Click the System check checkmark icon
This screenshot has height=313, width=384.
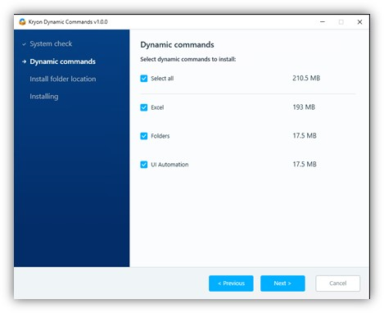tap(24, 44)
